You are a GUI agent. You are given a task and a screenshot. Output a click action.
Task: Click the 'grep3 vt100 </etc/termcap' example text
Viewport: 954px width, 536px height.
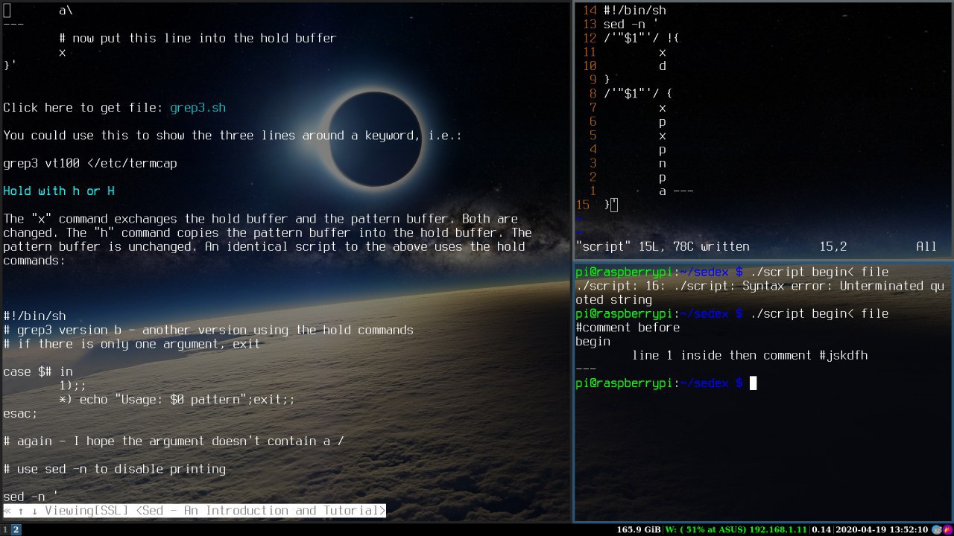[90, 164]
